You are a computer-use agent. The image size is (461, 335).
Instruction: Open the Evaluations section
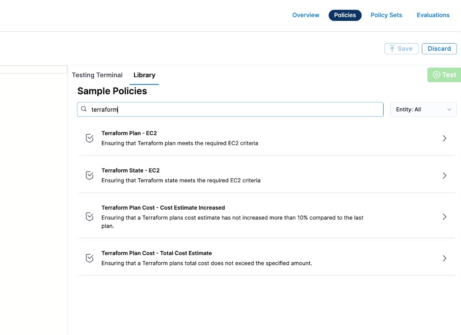tap(433, 15)
